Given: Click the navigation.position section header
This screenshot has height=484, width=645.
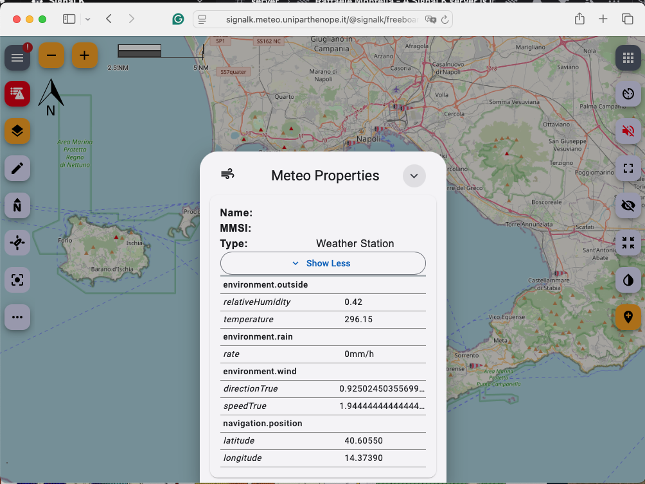Looking at the screenshot, I should click(263, 423).
